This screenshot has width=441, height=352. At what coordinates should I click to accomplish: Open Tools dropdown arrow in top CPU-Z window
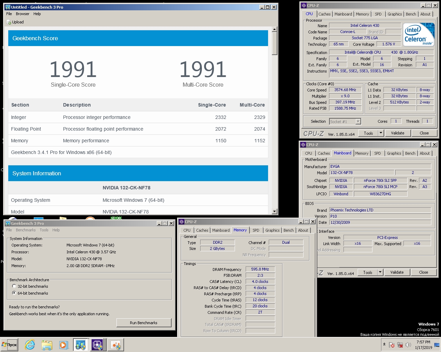pos(381,133)
